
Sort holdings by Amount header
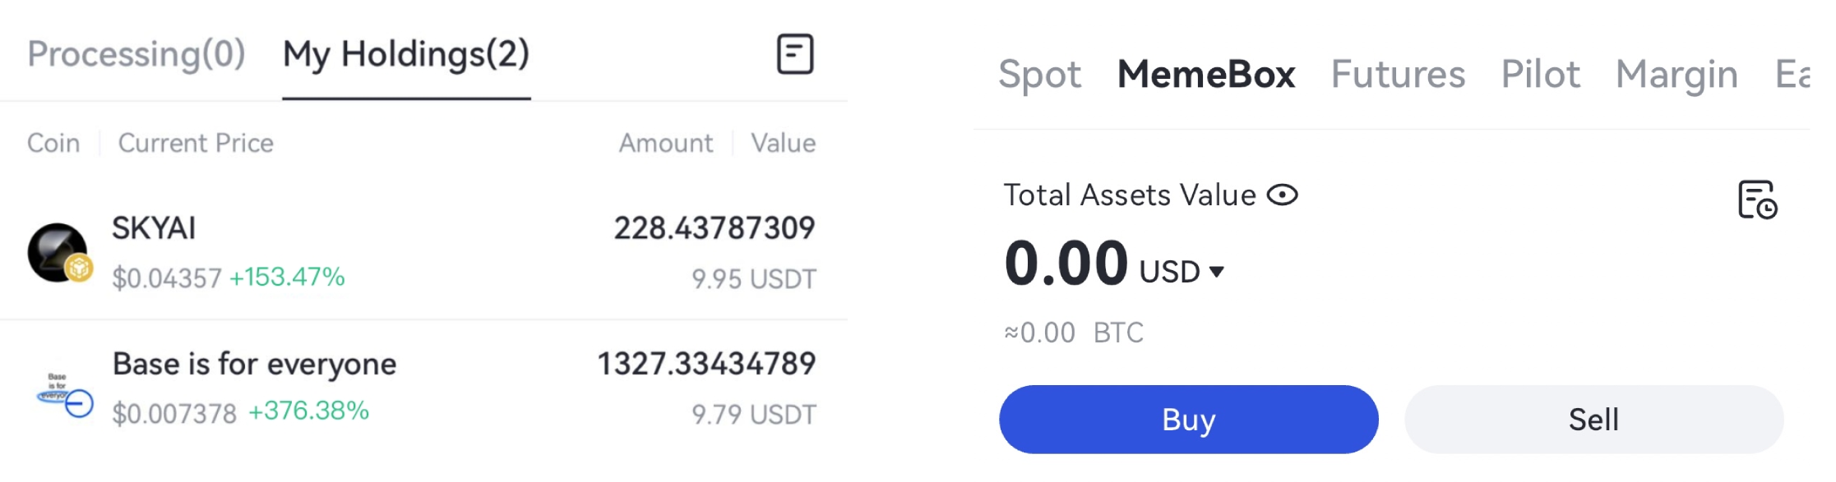[666, 143]
